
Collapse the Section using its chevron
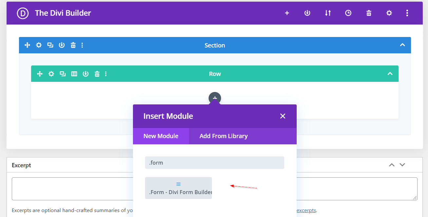point(402,45)
